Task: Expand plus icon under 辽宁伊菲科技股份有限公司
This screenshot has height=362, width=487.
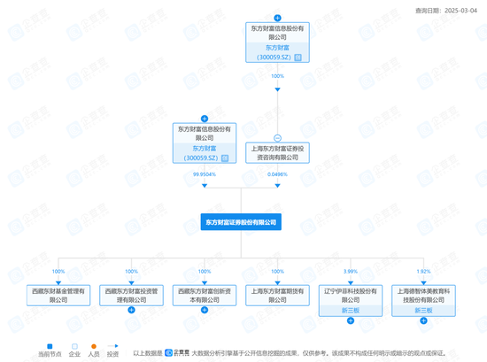Action: pos(351,320)
